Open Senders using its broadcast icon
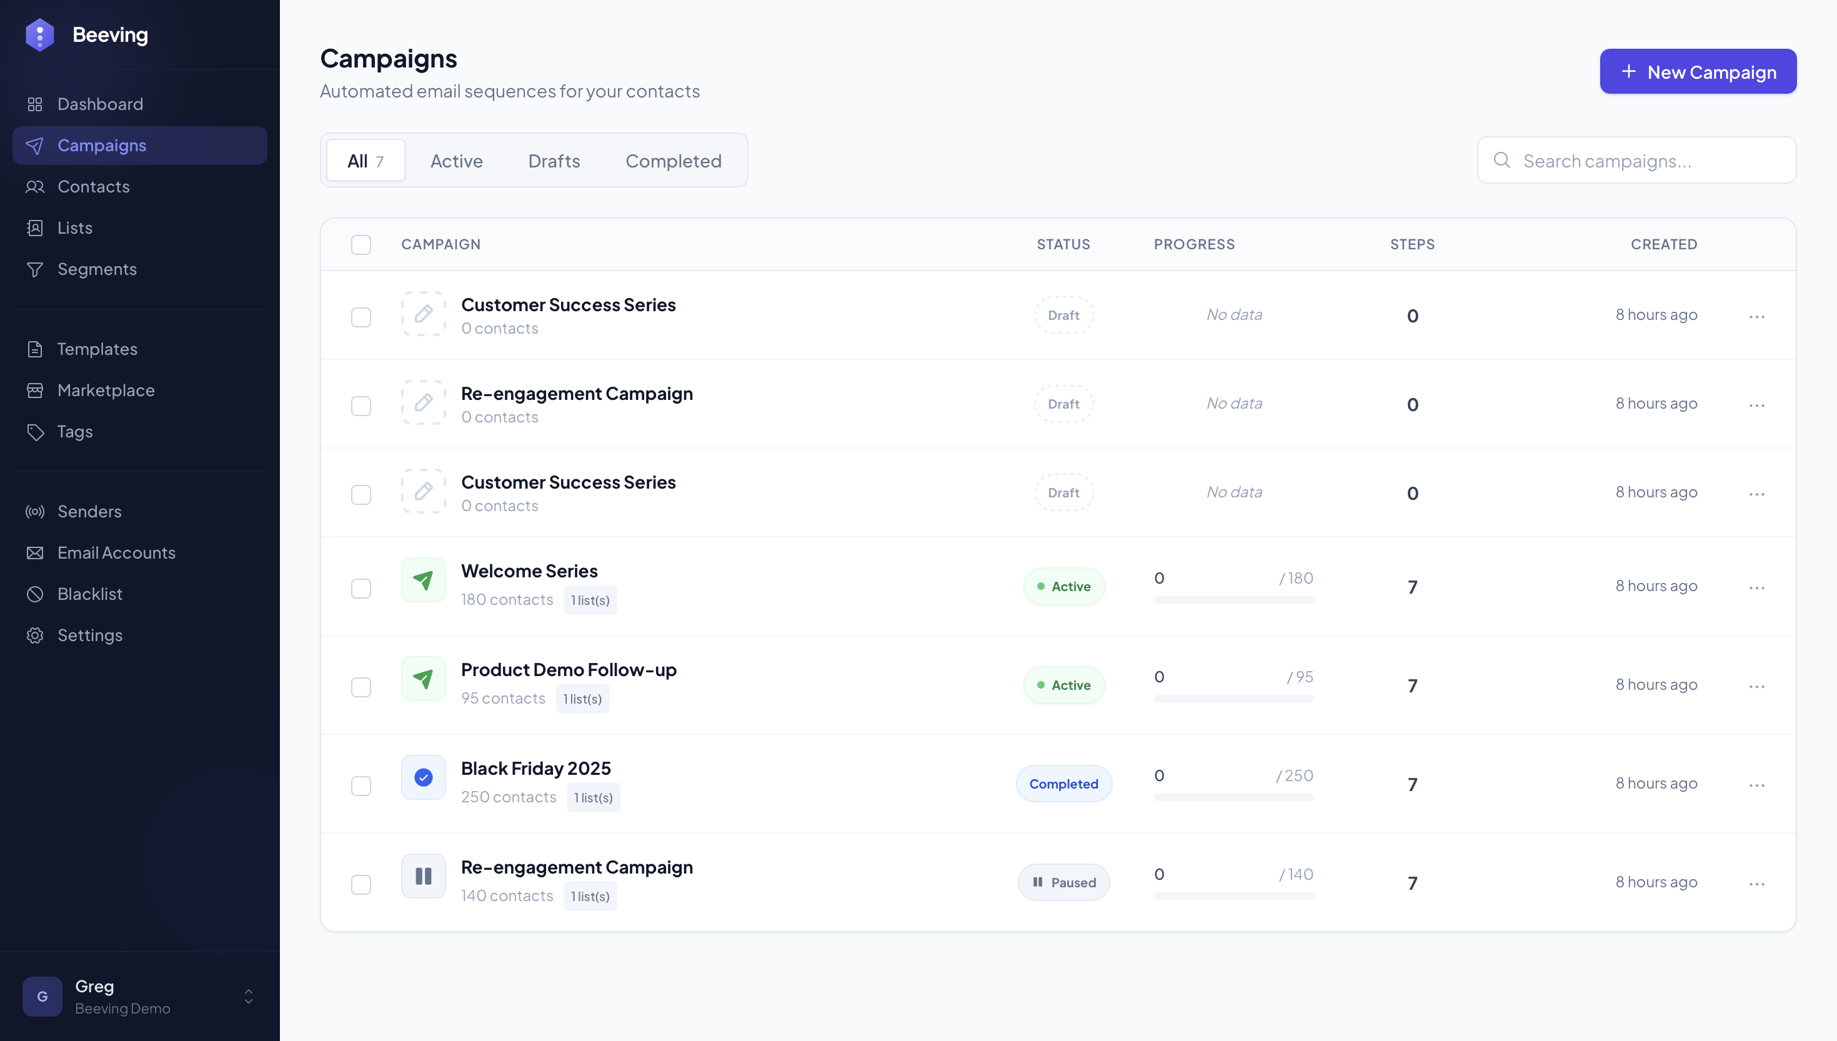Image resolution: width=1837 pixels, height=1041 pixels. [x=36, y=511]
